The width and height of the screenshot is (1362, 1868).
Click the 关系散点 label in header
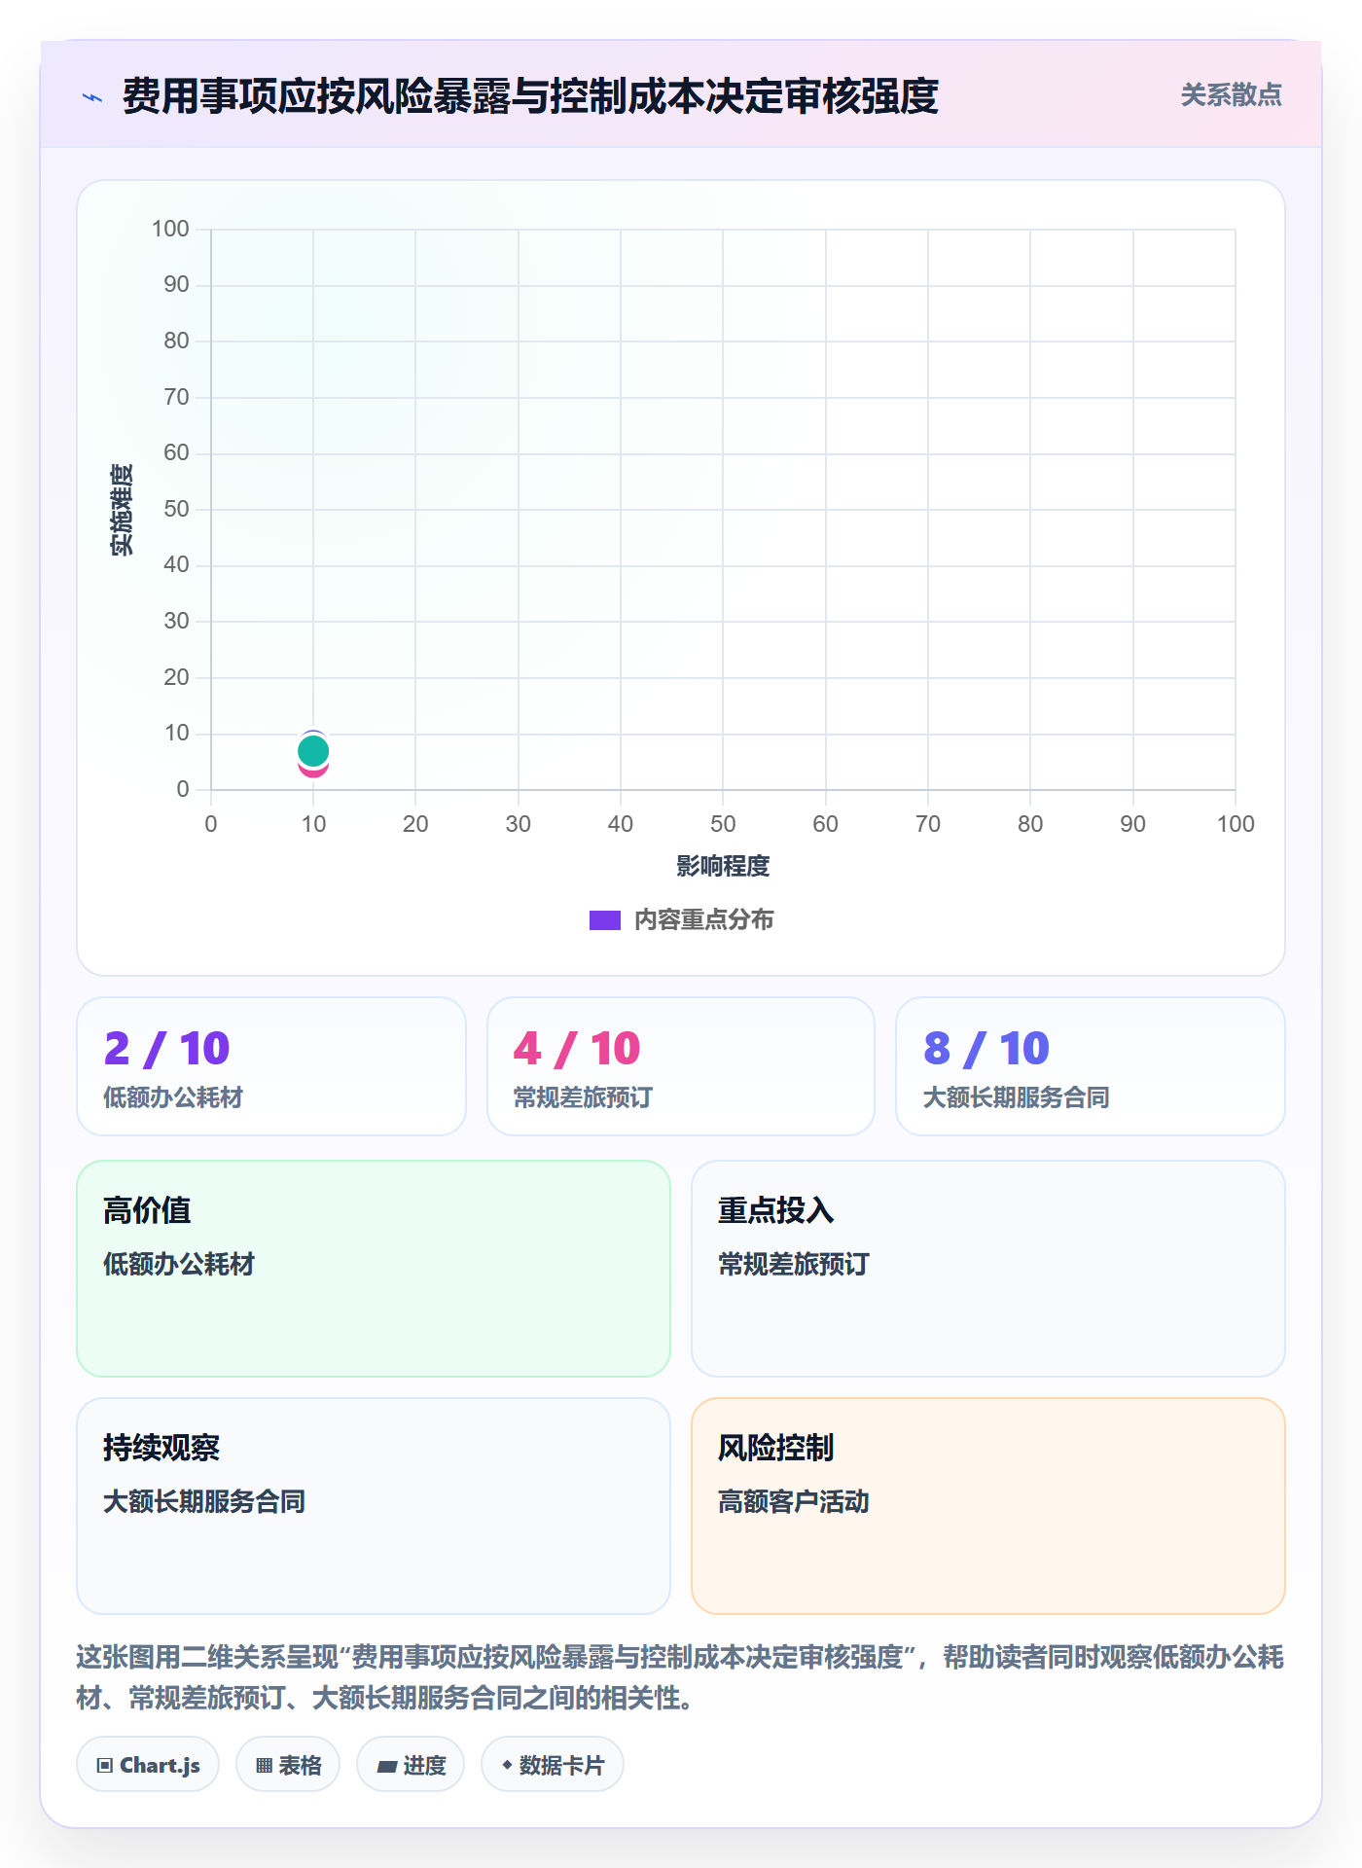1231,95
